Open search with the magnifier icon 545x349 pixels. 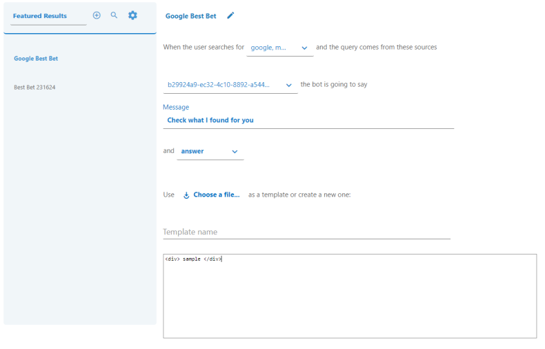[115, 15]
